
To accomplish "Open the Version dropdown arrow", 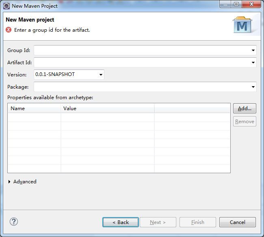I will coord(101,75).
